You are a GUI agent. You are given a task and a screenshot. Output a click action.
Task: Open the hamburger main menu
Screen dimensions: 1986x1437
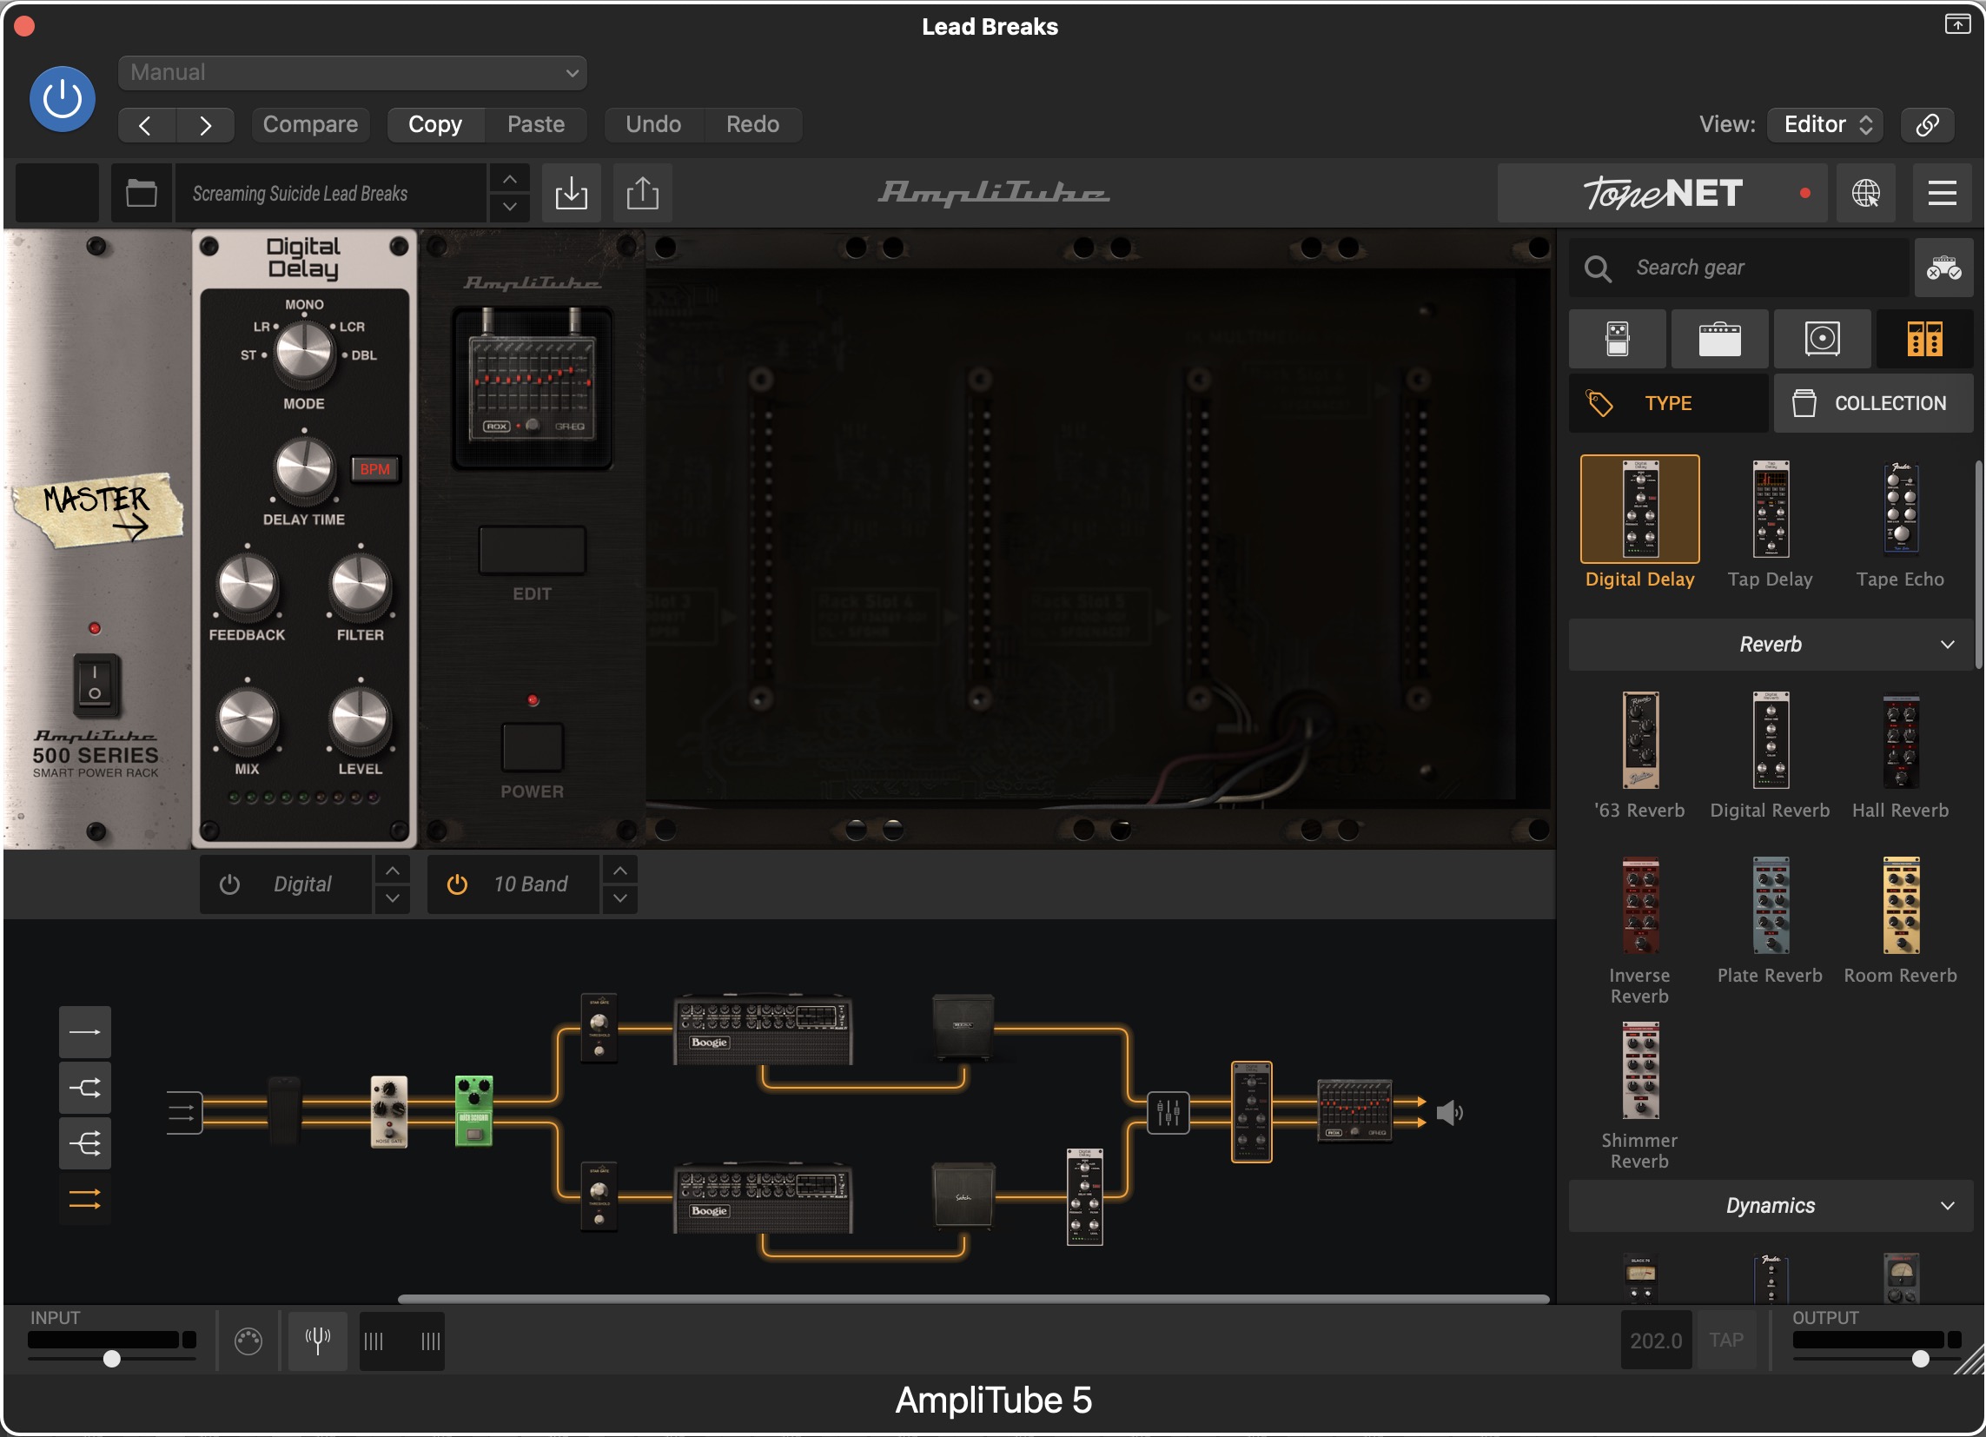click(x=1942, y=193)
